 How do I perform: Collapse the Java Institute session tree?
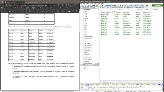point(81,9)
